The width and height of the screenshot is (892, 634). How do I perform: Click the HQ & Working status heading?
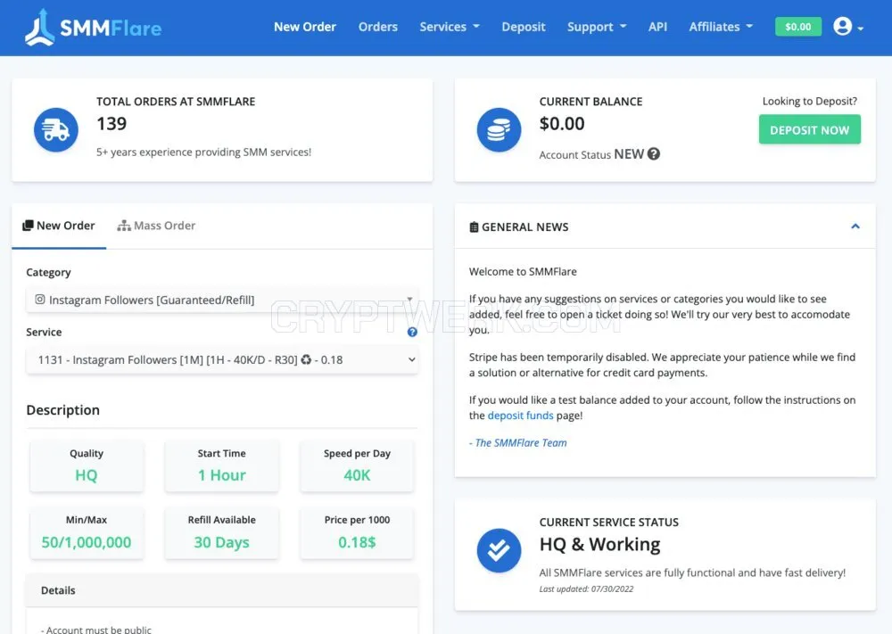599,545
